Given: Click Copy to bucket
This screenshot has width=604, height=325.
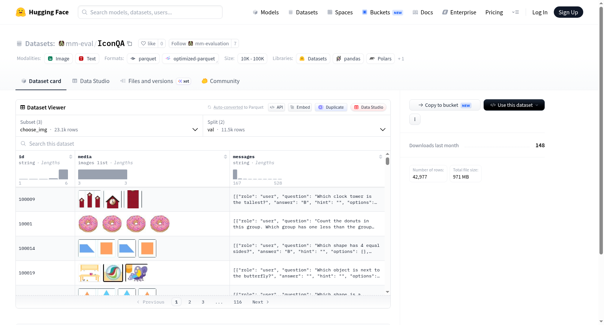Looking at the screenshot, I should click(445, 105).
